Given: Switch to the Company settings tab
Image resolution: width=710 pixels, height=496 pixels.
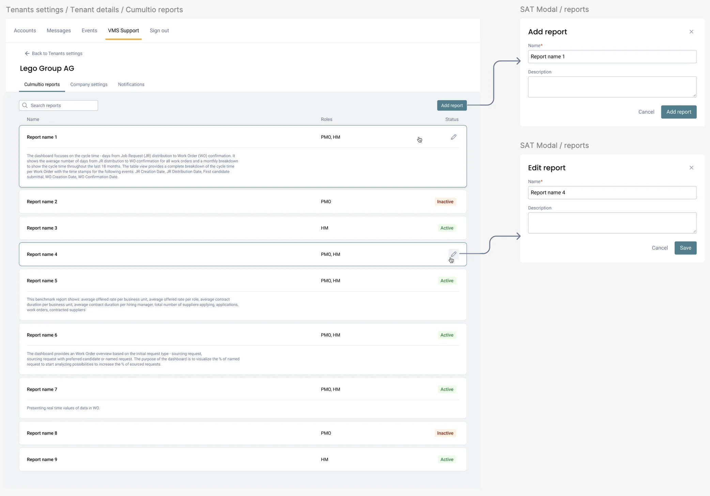Looking at the screenshot, I should click(89, 84).
